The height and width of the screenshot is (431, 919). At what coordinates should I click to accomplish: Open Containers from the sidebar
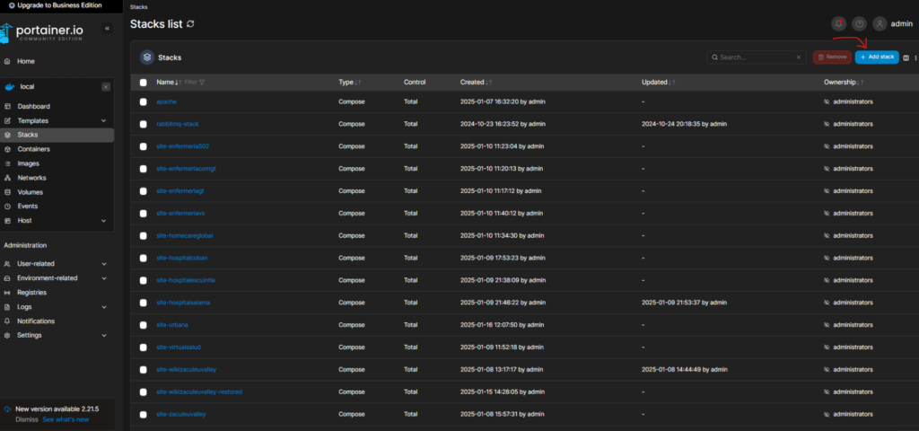coord(33,149)
